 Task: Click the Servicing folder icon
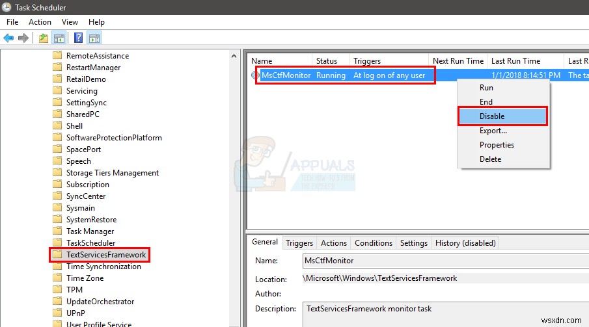57,91
